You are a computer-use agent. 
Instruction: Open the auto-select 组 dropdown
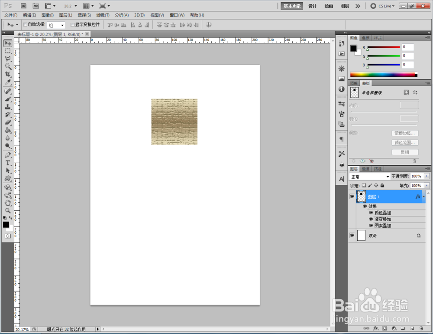56,25
